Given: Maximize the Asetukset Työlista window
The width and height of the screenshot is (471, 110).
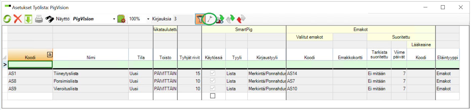Looking at the screenshot, I should 443,7.
